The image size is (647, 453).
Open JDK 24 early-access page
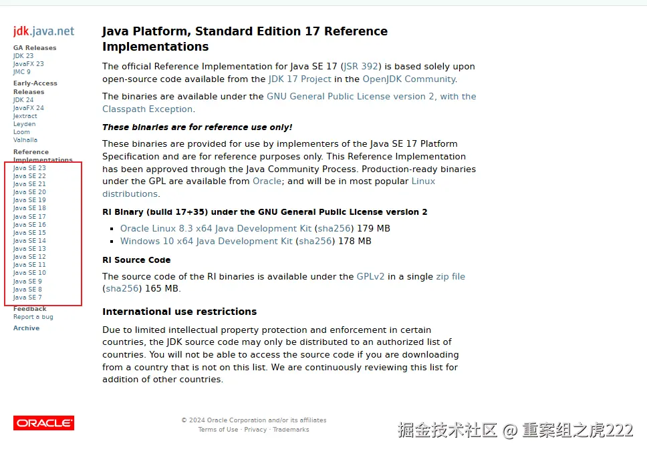point(23,99)
